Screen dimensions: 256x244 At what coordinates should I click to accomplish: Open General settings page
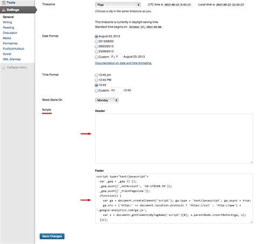[x=8, y=17]
